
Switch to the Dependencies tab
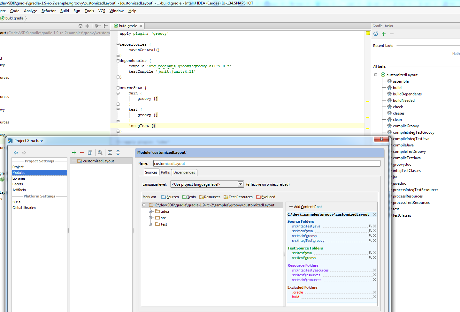(x=184, y=172)
